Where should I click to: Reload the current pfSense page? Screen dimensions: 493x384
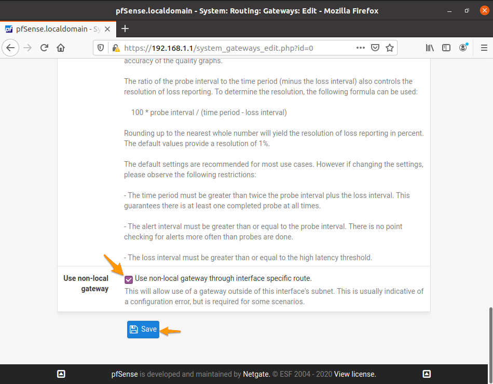click(x=45, y=48)
